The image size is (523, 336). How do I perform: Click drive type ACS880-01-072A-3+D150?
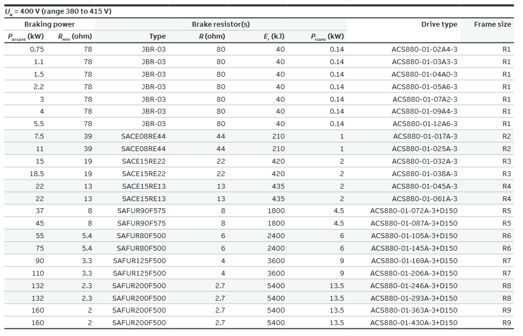click(414, 211)
